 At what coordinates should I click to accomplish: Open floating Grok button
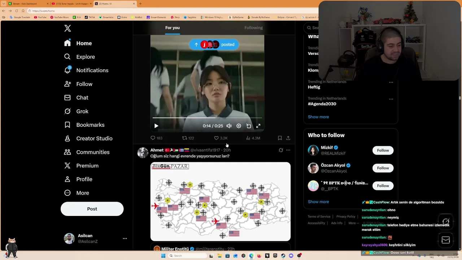446,222
